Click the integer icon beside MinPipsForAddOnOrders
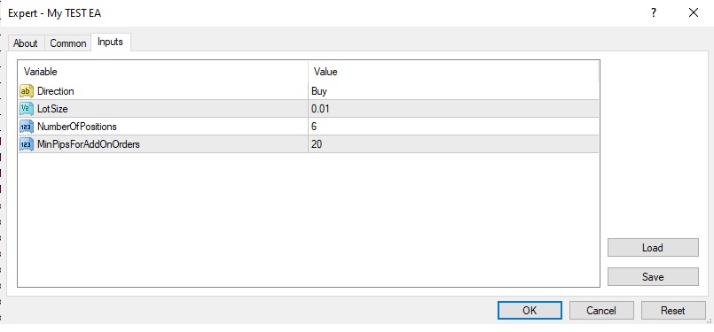This screenshot has height=332, width=714. coord(27,144)
